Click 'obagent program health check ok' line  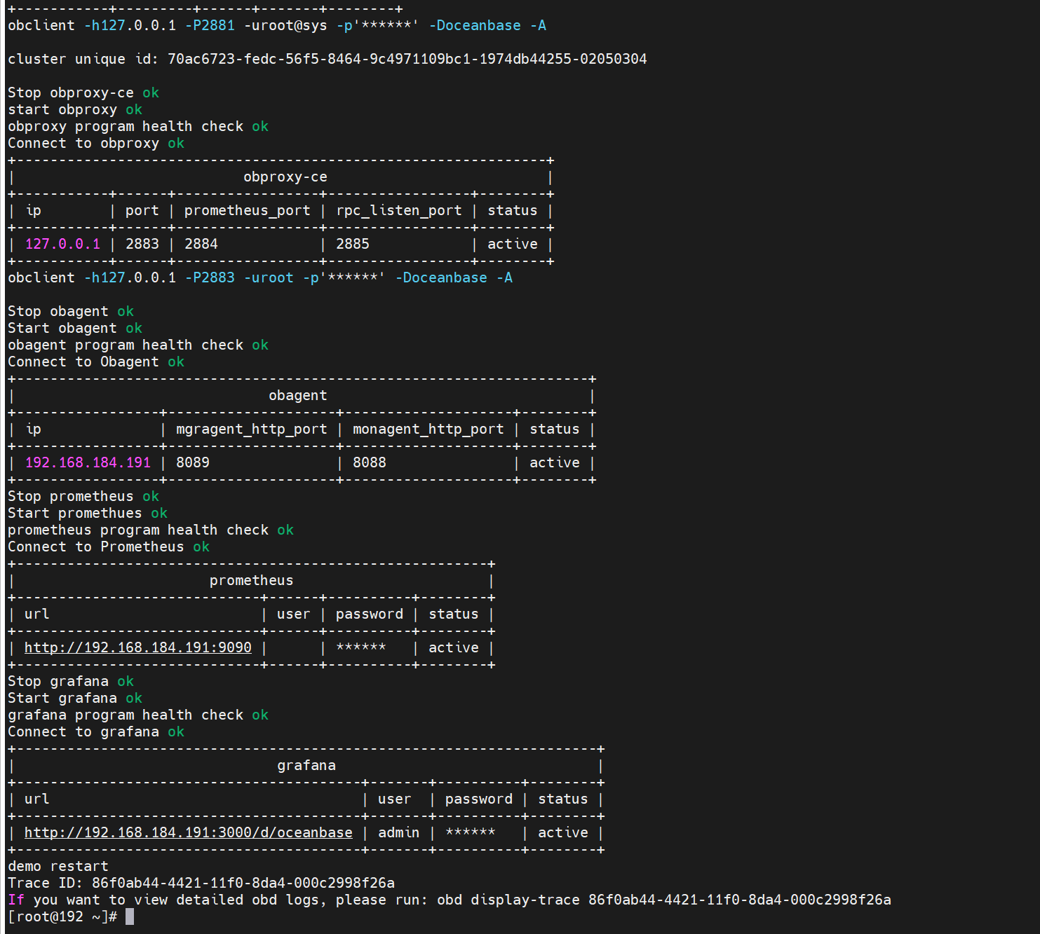pos(138,345)
